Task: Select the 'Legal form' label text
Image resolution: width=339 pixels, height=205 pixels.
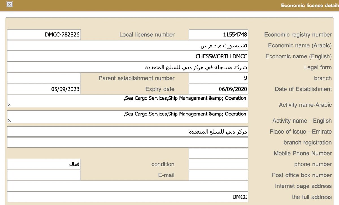Action: 318,67
